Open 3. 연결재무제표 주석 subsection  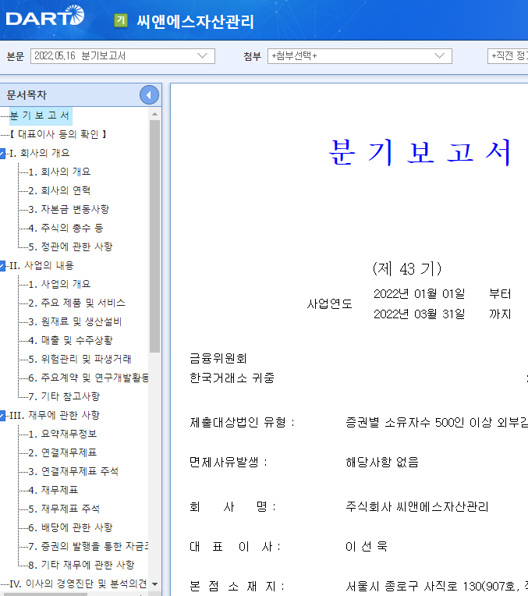pyautogui.click(x=74, y=471)
